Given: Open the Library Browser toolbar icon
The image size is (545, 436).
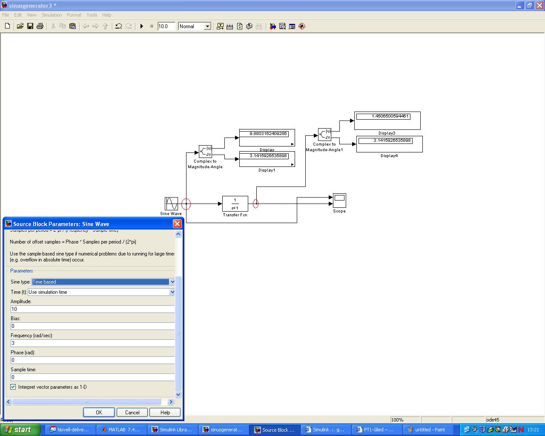Looking at the screenshot, I should pos(272,26).
